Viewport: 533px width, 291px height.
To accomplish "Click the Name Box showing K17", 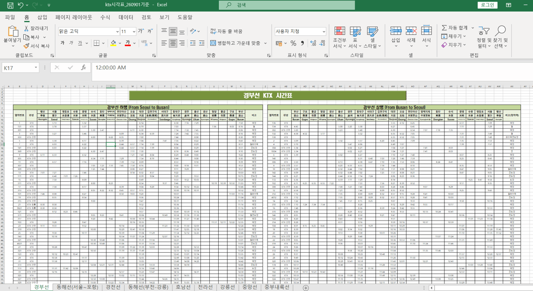I will click(x=20, y=68).
